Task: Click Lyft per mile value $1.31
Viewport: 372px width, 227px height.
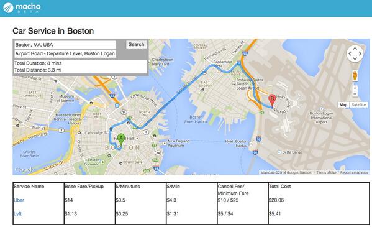Action: [173, 214]
